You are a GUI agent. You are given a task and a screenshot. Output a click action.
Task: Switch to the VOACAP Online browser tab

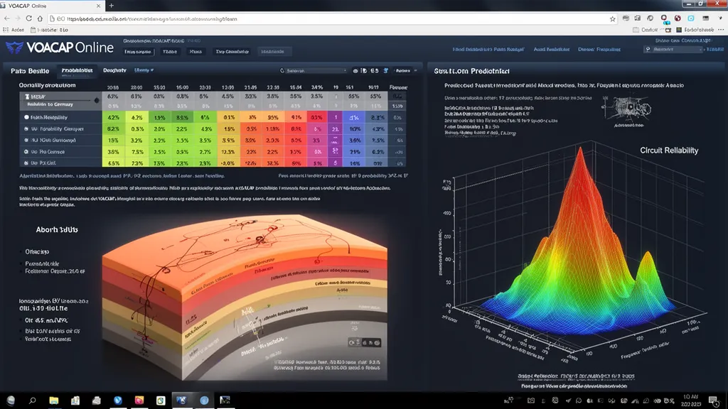click(51, 6)
